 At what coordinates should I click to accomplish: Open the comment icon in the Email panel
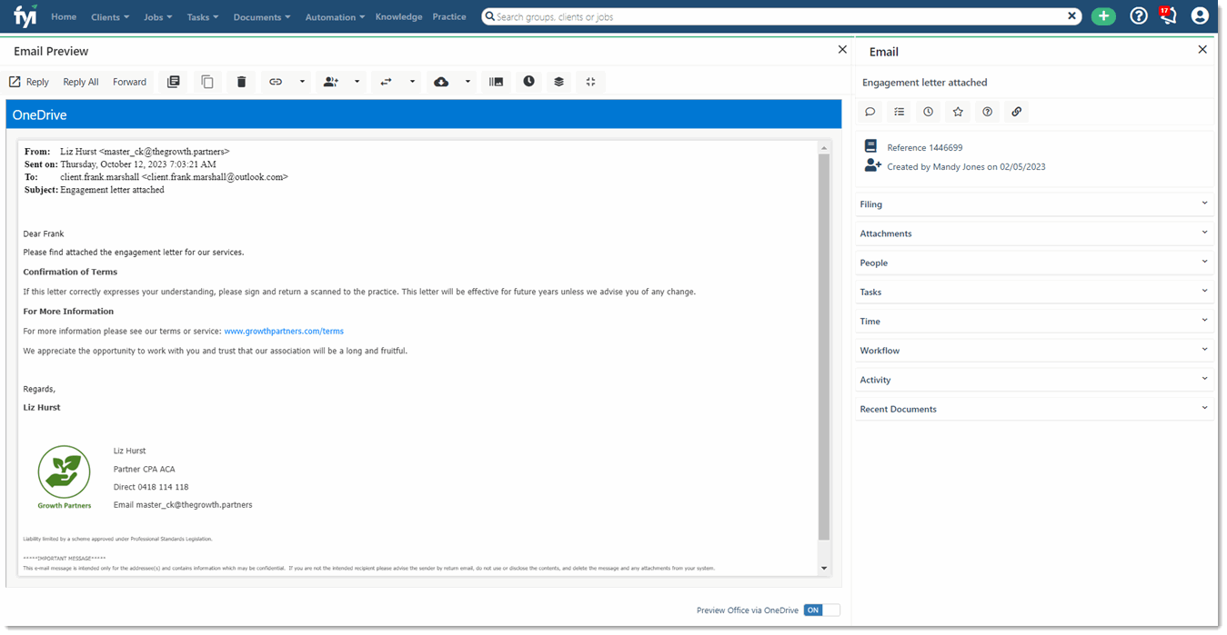click(870, 111)
